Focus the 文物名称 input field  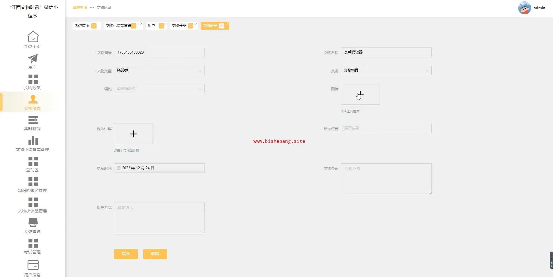386,52
